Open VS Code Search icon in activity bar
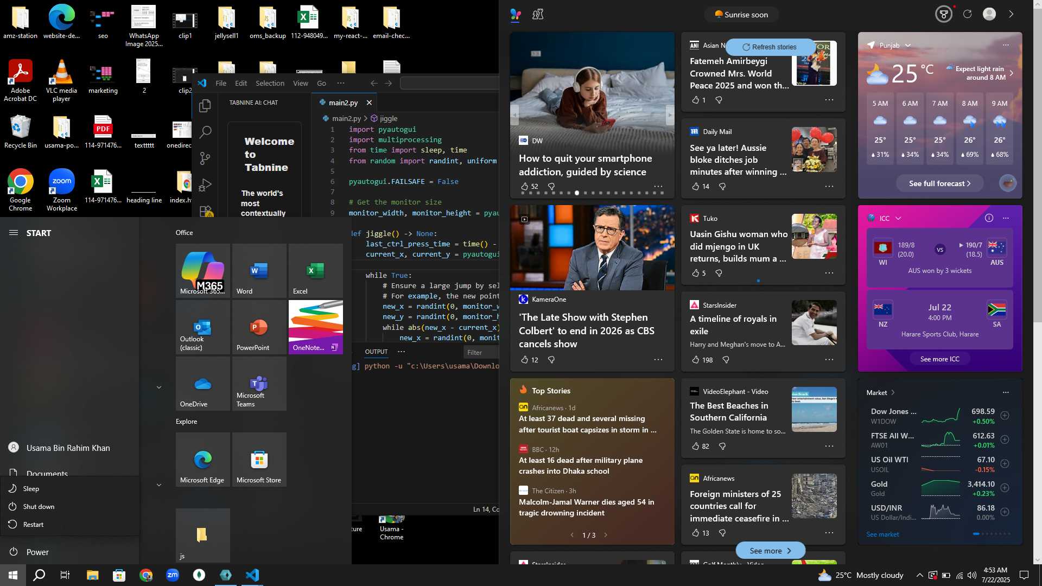Viewport: 1042px width, 586px height. click(x=205, y=132)
